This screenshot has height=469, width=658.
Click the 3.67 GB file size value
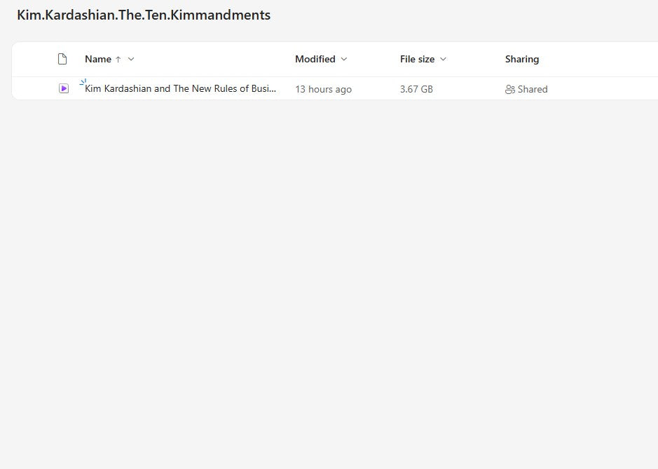click(416, 89)
